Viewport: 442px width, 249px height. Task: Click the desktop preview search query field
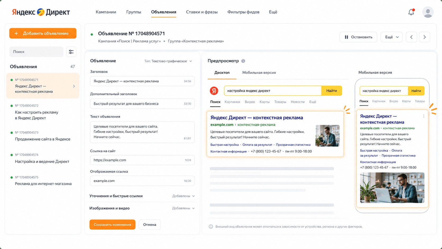click(273, 91)
